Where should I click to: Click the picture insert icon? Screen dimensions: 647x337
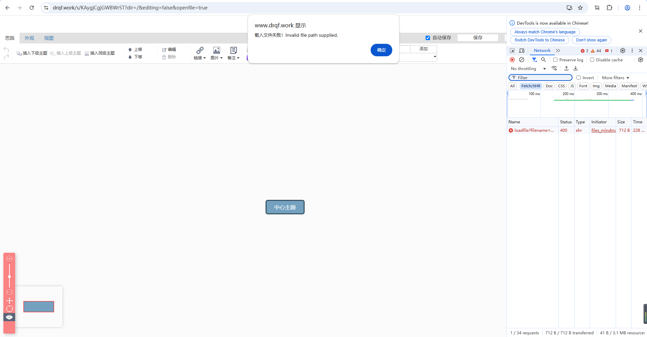pos(217,50)
